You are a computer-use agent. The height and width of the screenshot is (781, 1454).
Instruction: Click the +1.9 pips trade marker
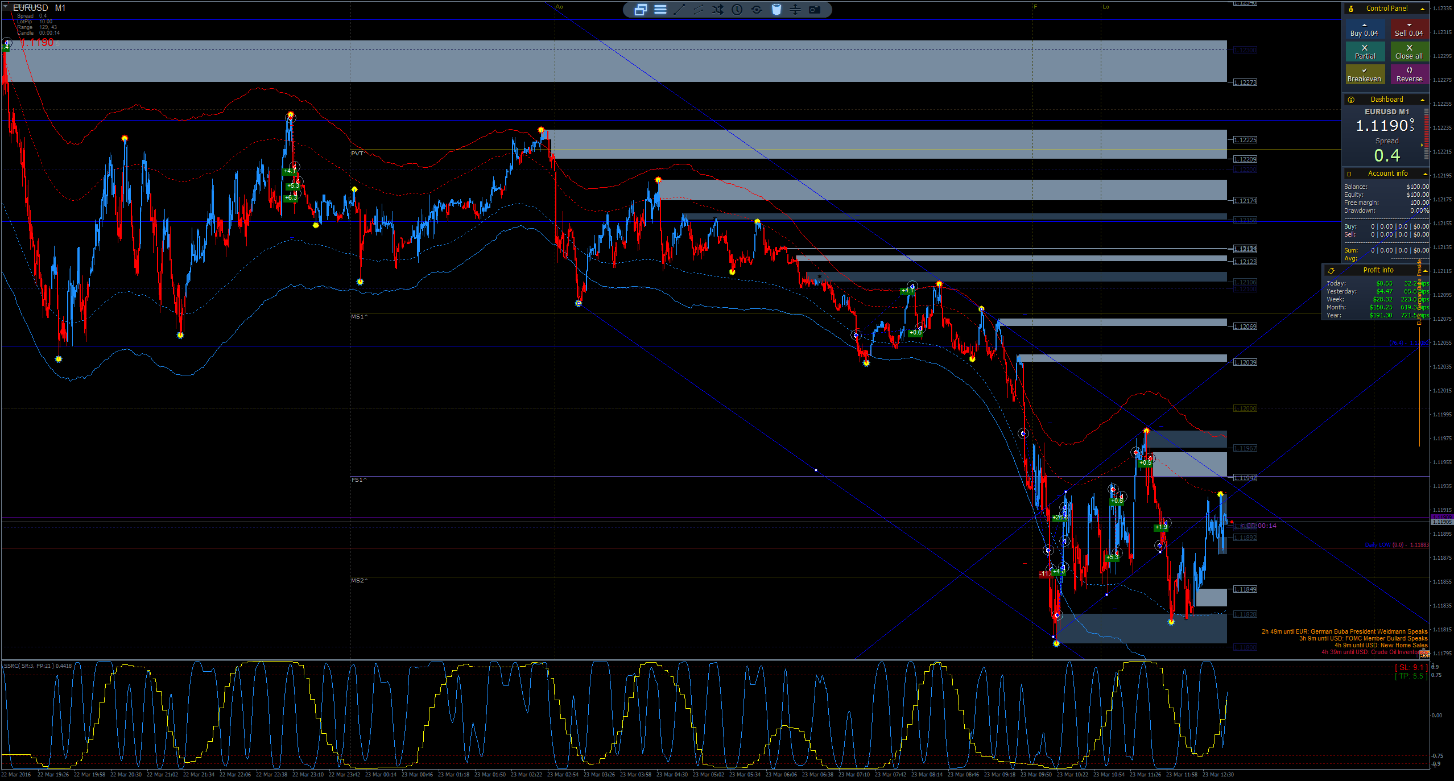click(x=1160, y=527)
